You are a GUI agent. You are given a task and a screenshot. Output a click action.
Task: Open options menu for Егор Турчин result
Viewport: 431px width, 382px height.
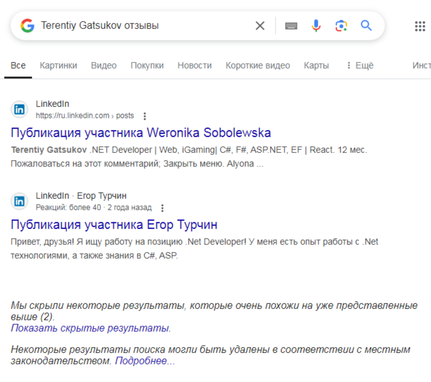(162, 208)
